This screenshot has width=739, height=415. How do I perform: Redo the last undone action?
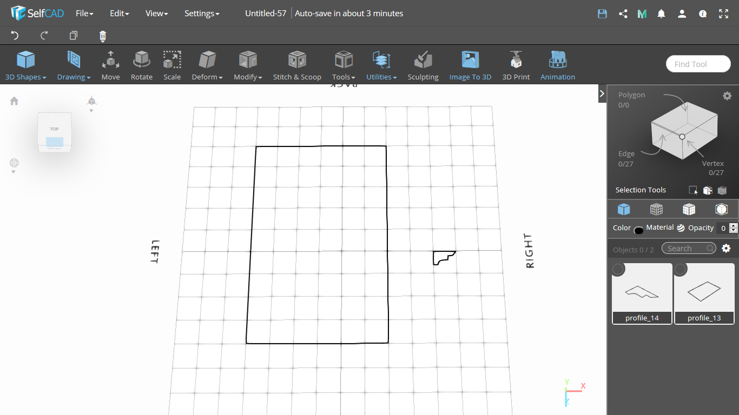[44, 36]
